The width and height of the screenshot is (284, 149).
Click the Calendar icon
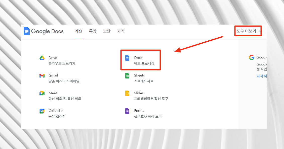(42, 111)
